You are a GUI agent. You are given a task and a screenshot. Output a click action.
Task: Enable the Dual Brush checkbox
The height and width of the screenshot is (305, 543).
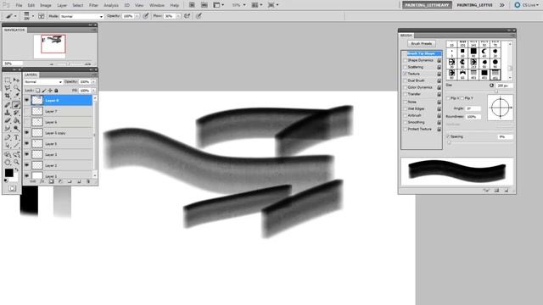[405, 80]
